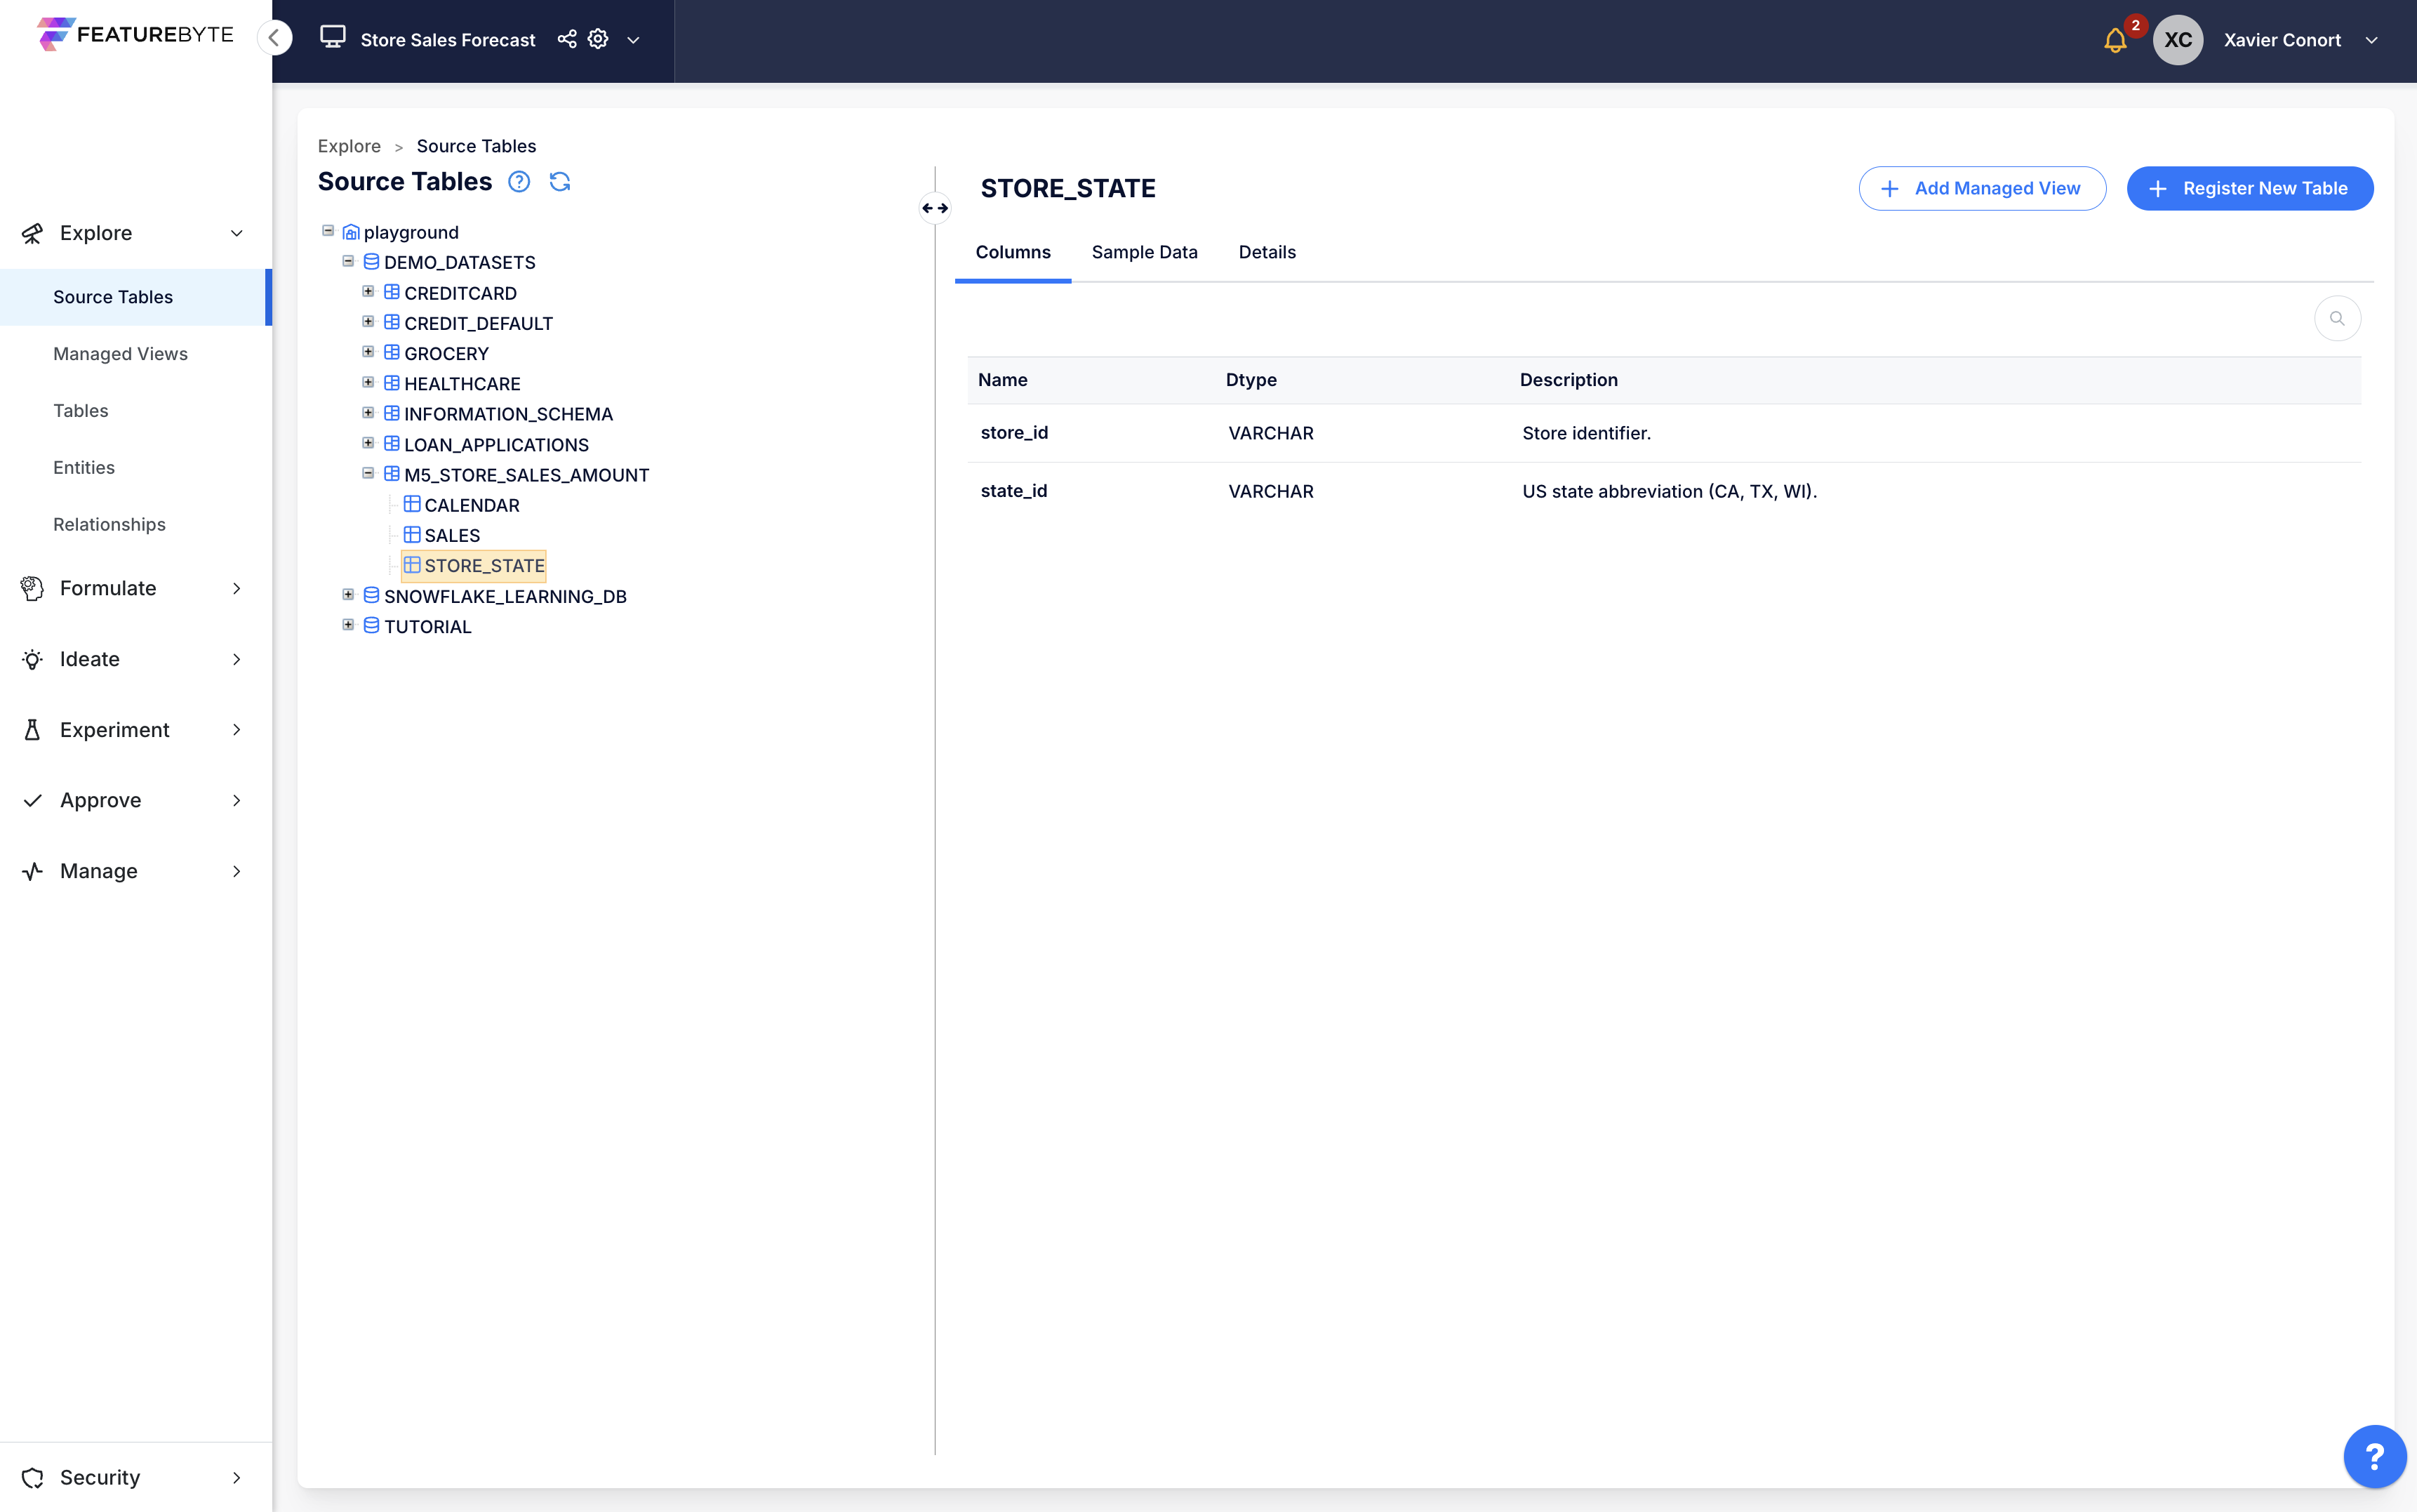Image resolution: width=2417 pixels, height=1512 pixels.
Task: Expand the TUTORIAL database node
Action: point(348,625)
